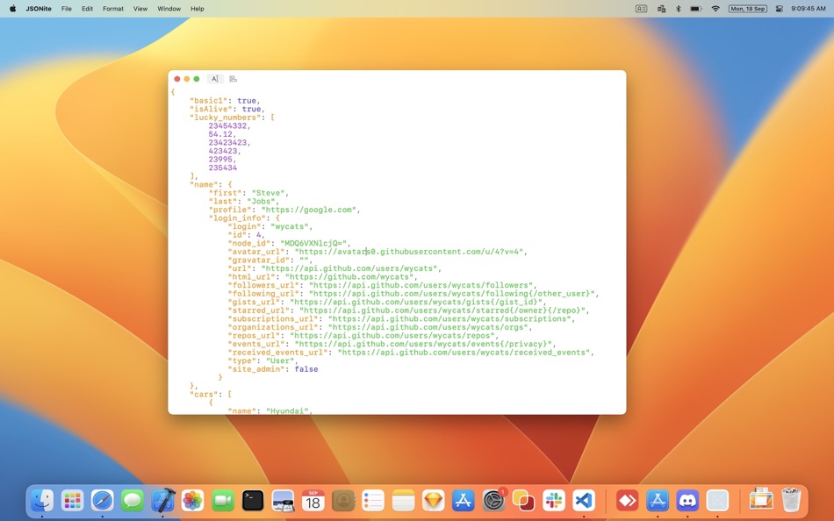Click the "Jobs" last name value
The image size is (834, 521).
[262, 201]
